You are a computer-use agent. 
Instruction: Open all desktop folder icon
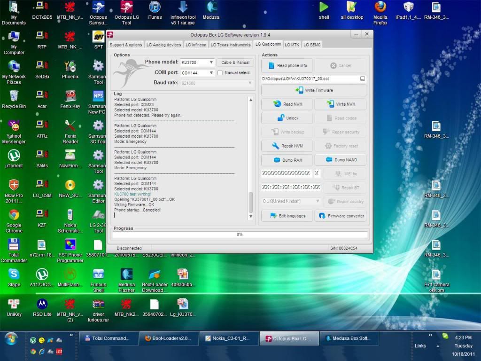(x=352, y=10)
